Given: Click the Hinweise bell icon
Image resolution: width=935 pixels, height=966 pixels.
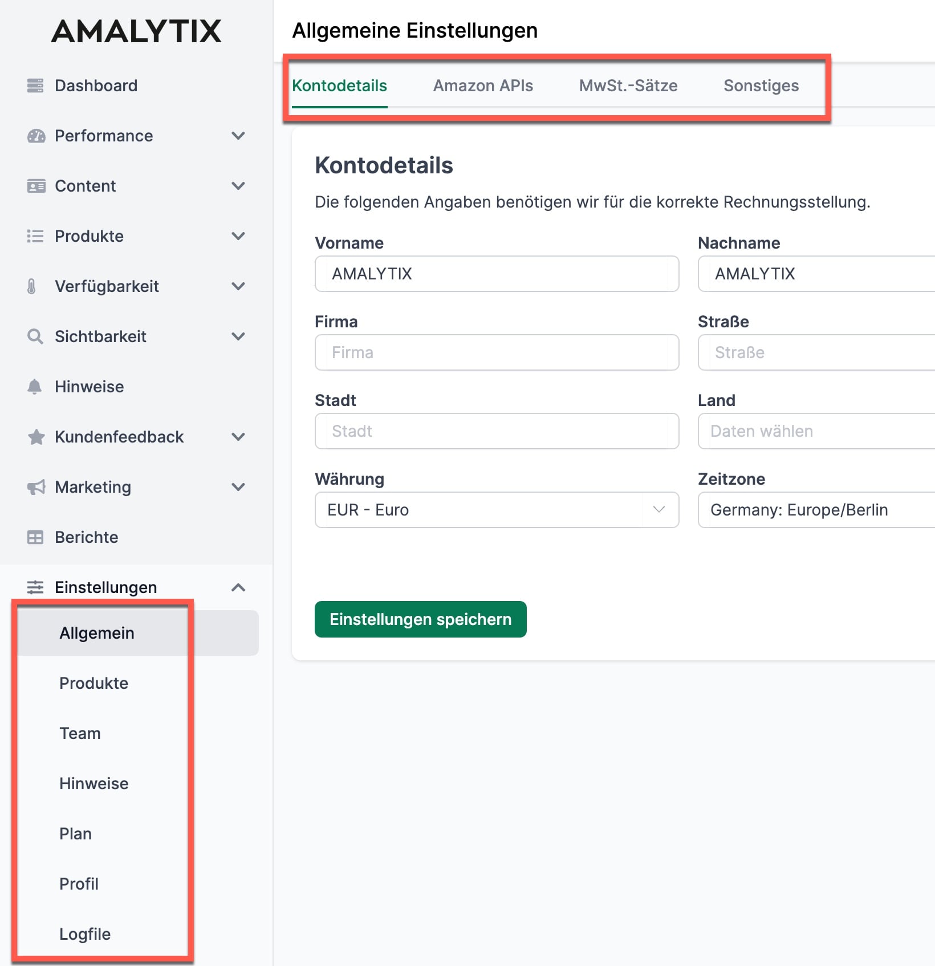Looking at the screenshot, I should point(35,387).
